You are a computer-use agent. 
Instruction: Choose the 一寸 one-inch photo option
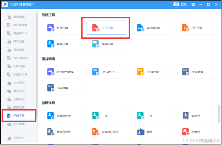(x=106, y=116)
